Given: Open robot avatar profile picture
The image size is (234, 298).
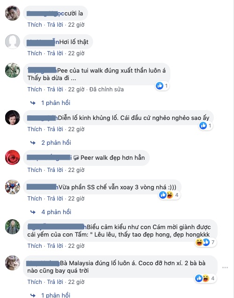Looking at the screenshot, I should (13, 187).
